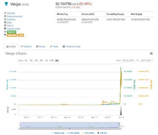Toggle Market Cap series in legend
Viewport: 158px width, 135px height.
point(58,133)
